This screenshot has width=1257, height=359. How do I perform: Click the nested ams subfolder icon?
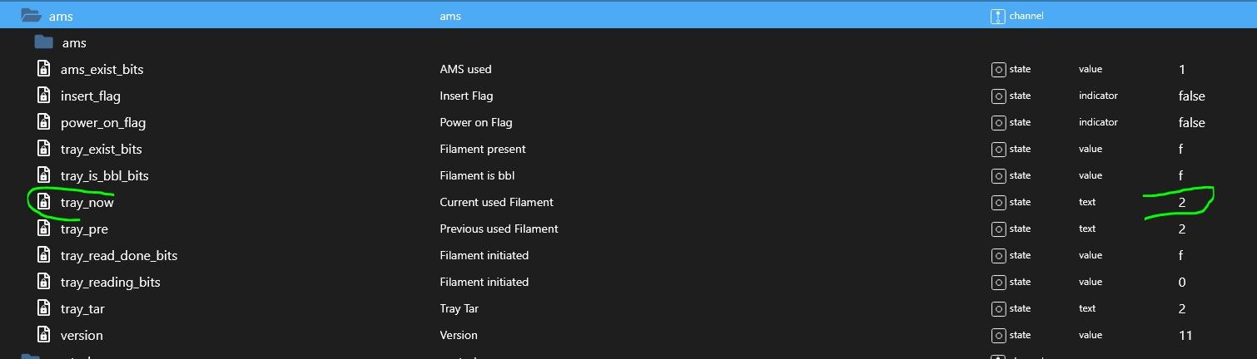pos(44,42)
